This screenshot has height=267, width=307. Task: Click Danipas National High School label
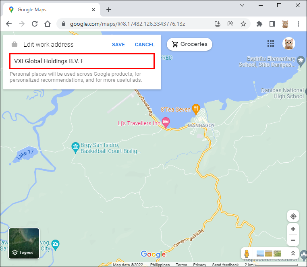click(282, 93)
